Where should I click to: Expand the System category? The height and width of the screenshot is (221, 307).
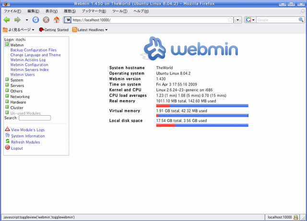[7, 79]
